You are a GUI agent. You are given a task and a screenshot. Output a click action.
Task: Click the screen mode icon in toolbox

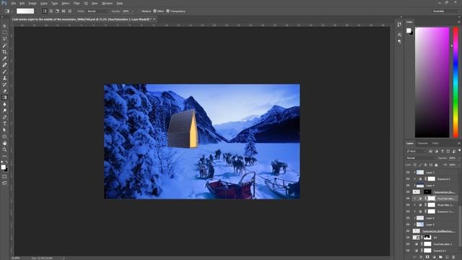click(4, 183)
